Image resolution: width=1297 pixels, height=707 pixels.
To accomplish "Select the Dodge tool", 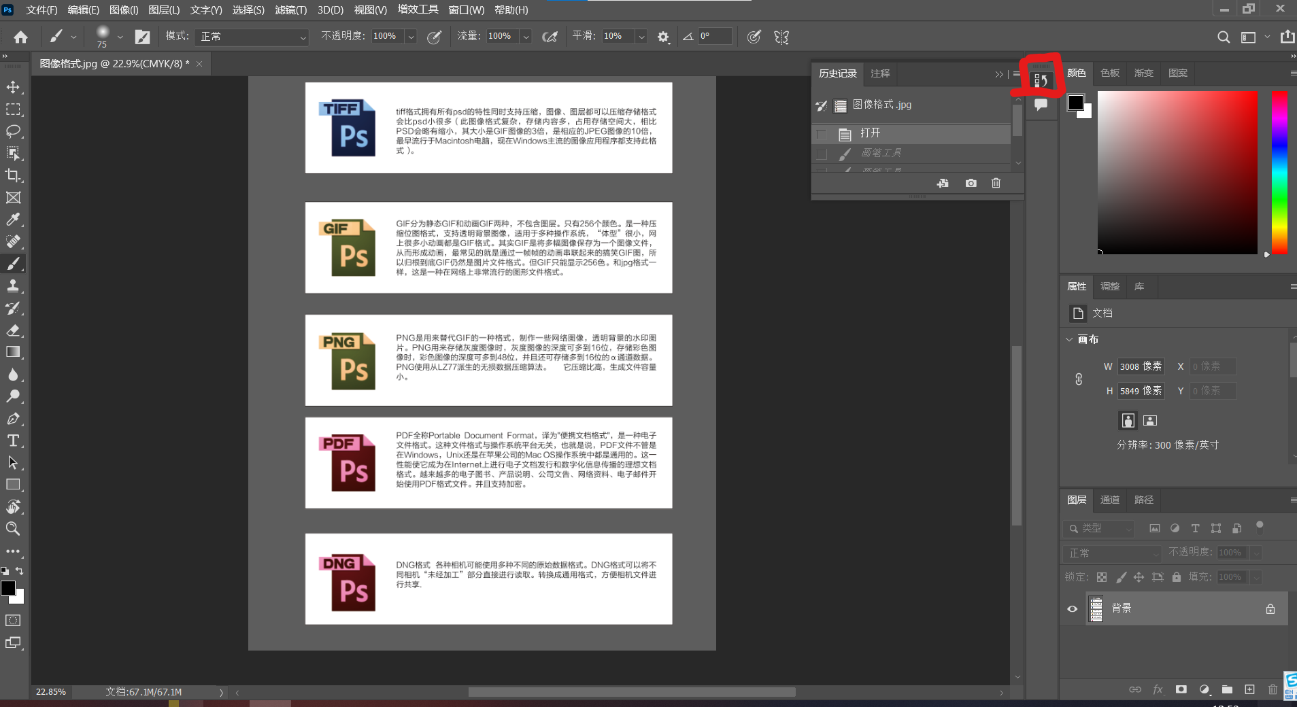I will pos(13,396).
